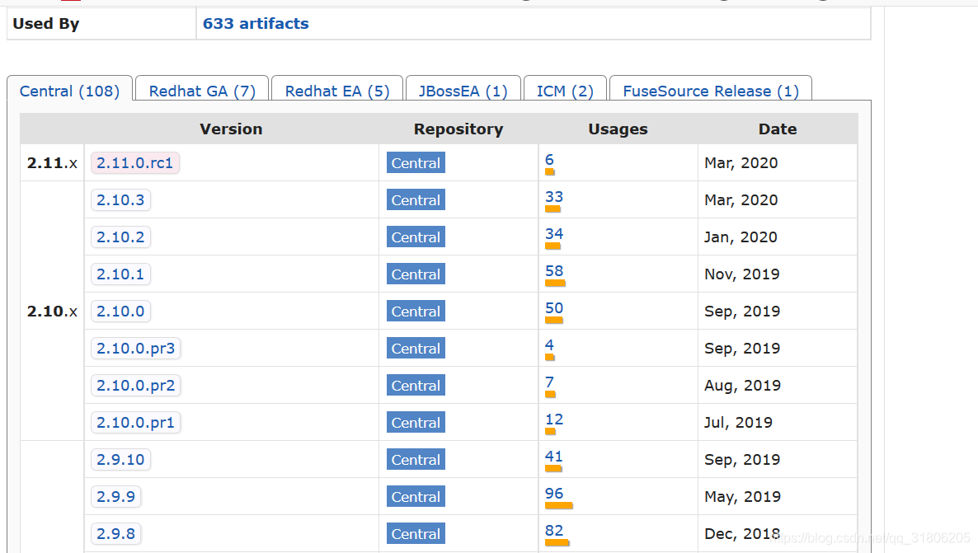Open the 96 usages link

554,494
